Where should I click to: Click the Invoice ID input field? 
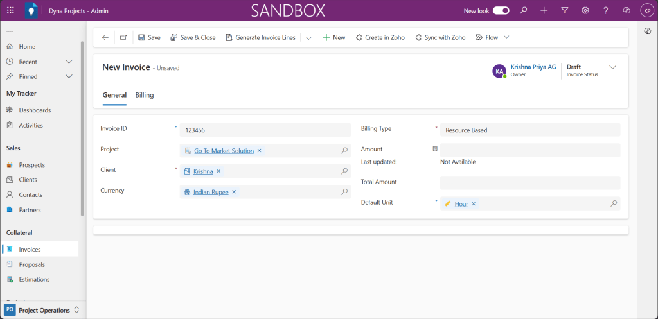click(x=265, y=130)
